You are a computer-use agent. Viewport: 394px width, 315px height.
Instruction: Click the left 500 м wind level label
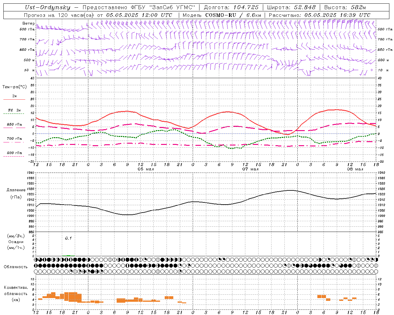pyautogui.click(x=29, y=60)
